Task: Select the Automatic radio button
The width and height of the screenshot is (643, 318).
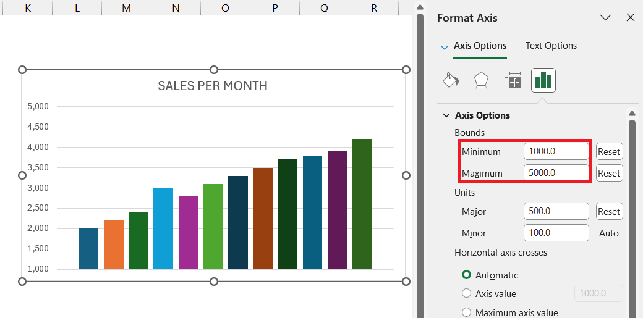Action: point(466,275)
